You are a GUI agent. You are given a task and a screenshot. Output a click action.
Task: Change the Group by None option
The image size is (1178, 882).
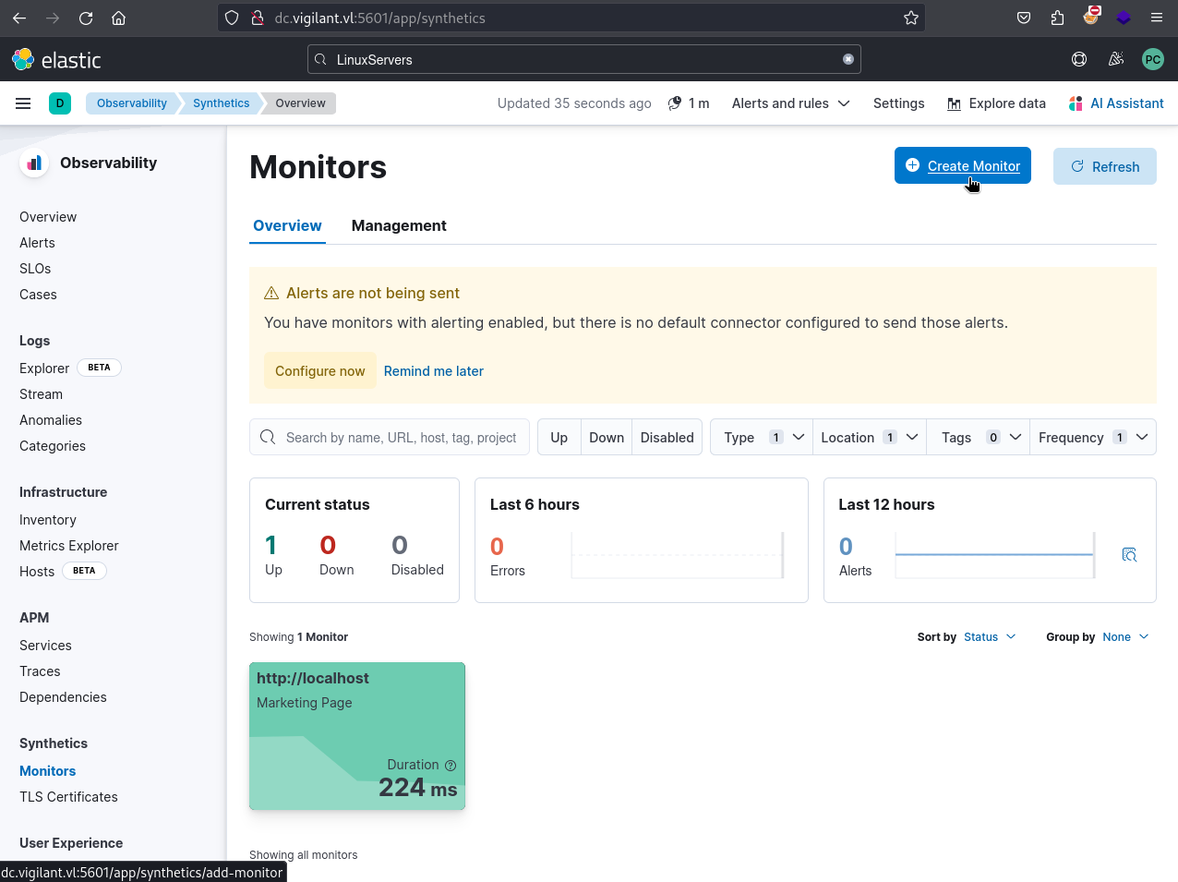1125,637
